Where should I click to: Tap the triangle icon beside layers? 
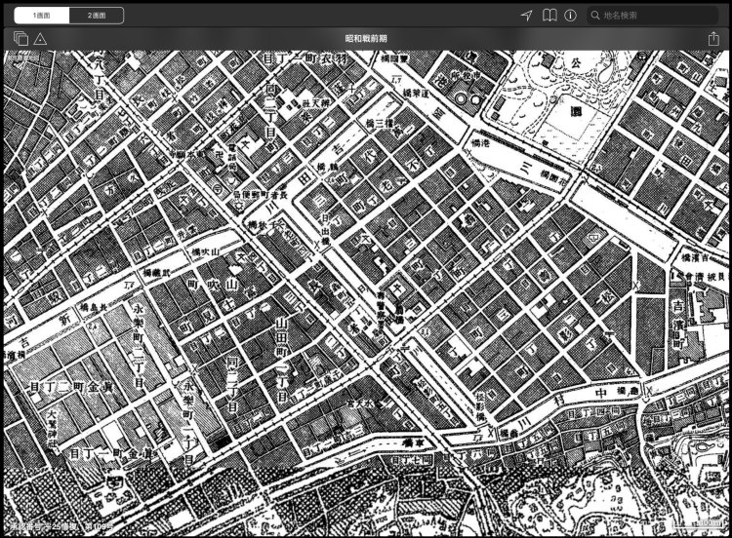pos(40,38)
